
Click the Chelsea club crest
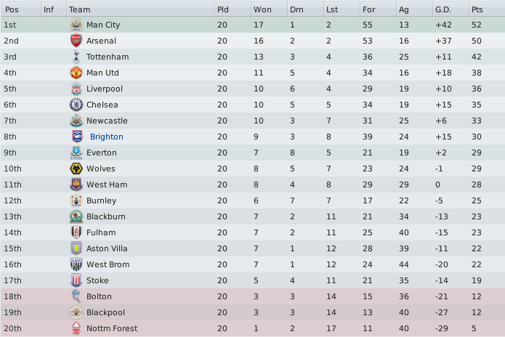76,105
